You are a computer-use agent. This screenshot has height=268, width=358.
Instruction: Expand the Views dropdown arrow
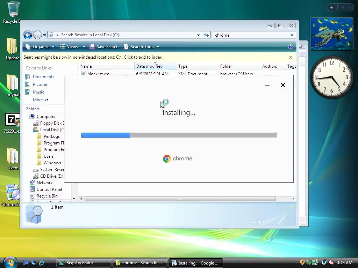[x=84, y=47]
